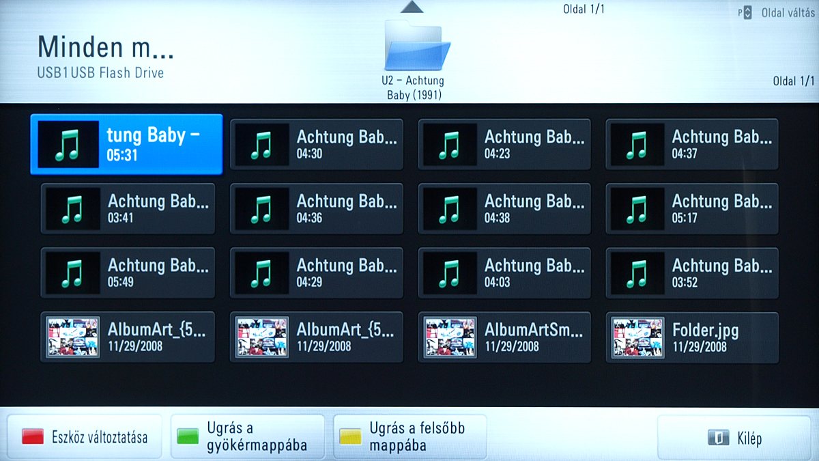Select the music note icon of the 03:52 track

tap(636, 273)
